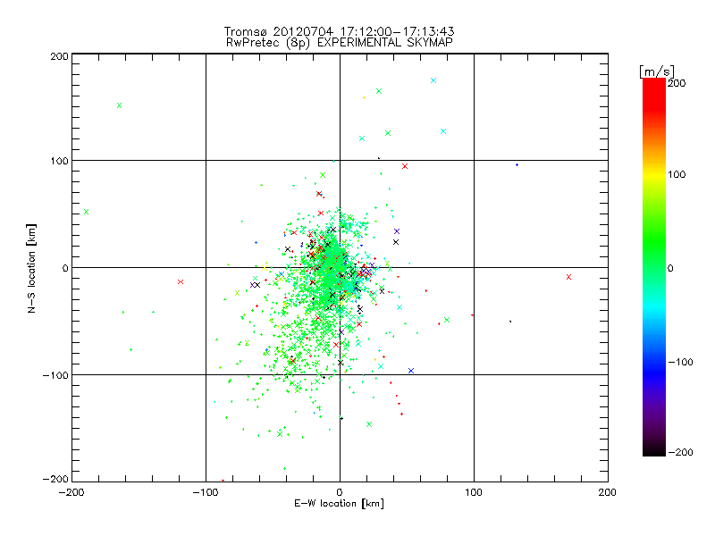Click the '[m/s]' colorbar unit label
The width and height of the screenshot is (715, 536).
pyautogui.click(x=657, y=71)
